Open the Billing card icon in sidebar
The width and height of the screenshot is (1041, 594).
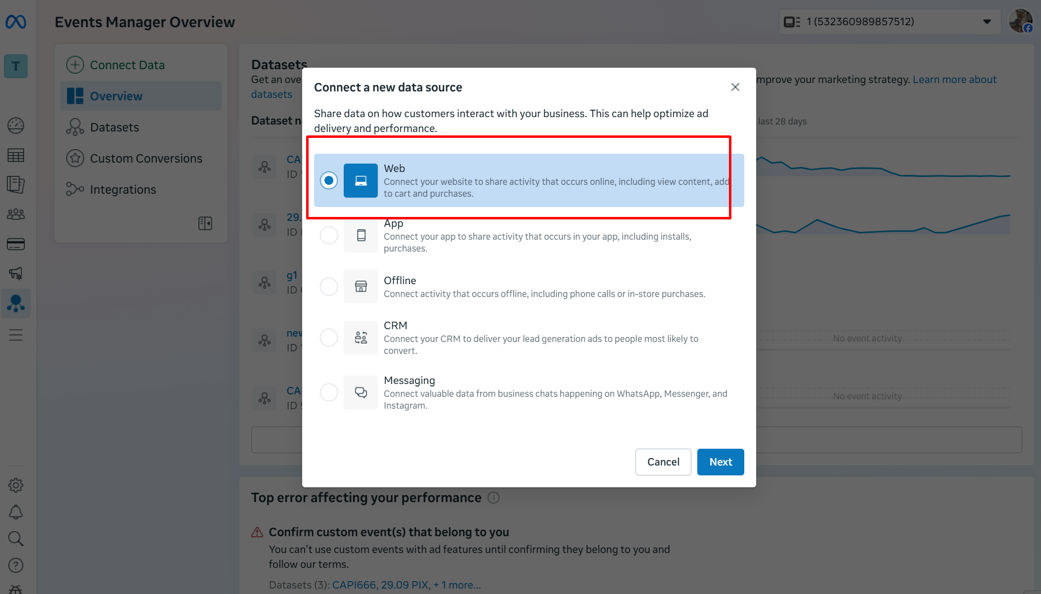point(16,244)
